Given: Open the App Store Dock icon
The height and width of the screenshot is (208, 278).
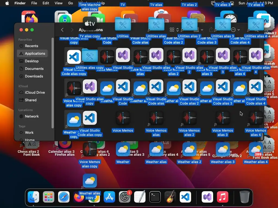Looking at the screenshot, I should coord(109,197).
